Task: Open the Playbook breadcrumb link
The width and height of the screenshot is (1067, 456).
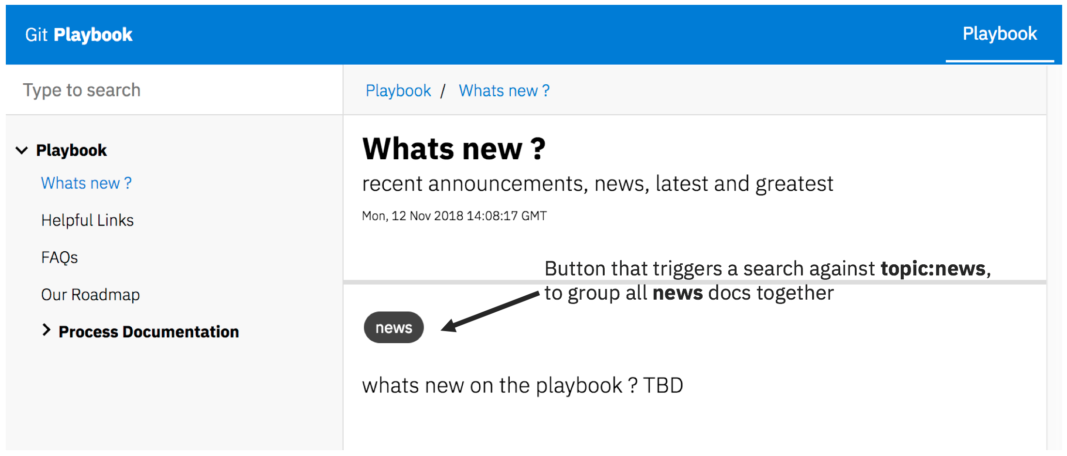Action: (x=398, y=90)
